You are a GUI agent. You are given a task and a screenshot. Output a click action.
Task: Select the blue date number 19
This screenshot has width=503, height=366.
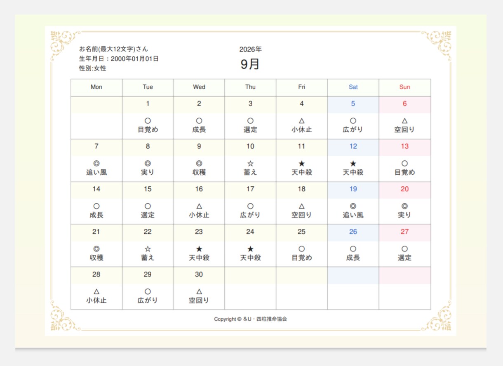click(353, 189)
